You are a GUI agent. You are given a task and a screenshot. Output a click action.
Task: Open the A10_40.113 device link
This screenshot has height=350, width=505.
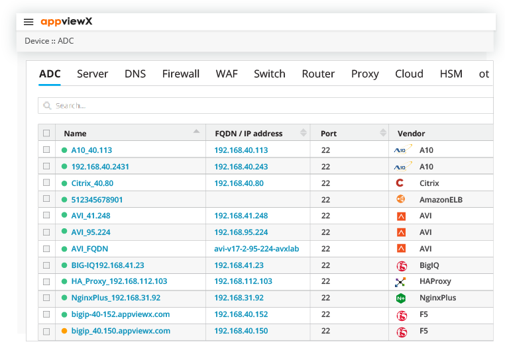click(x=91, y=150)
